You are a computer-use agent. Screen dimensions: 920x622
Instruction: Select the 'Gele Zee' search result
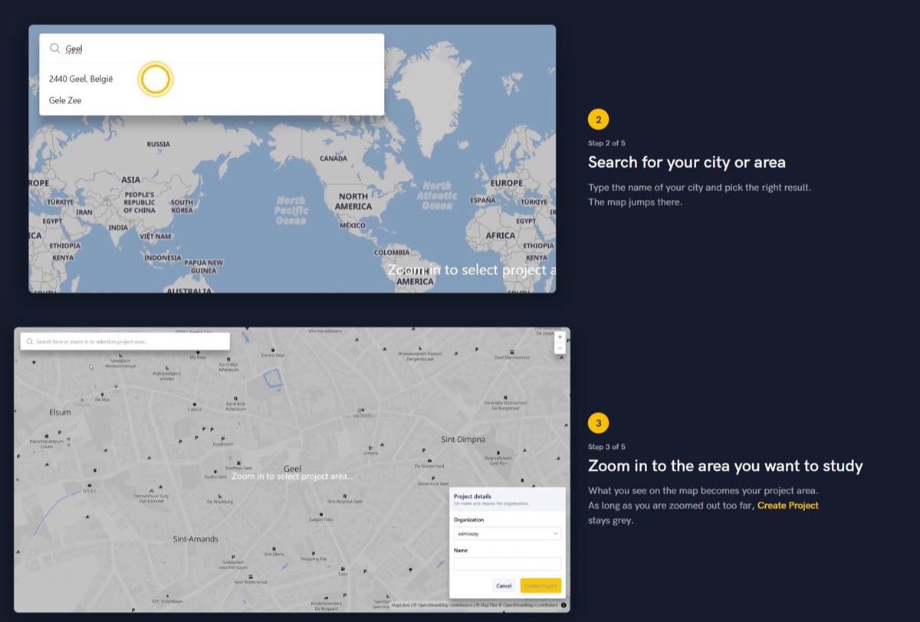tap(65, 100)
